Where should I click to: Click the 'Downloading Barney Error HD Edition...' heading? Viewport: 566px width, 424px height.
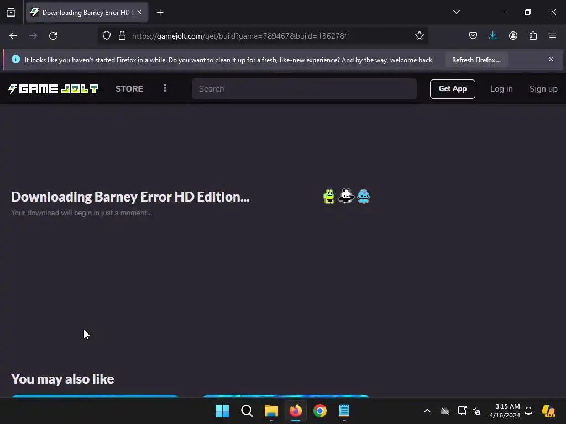(130, 197)
